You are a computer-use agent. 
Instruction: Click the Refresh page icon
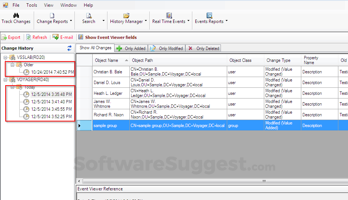pos(29,37)
